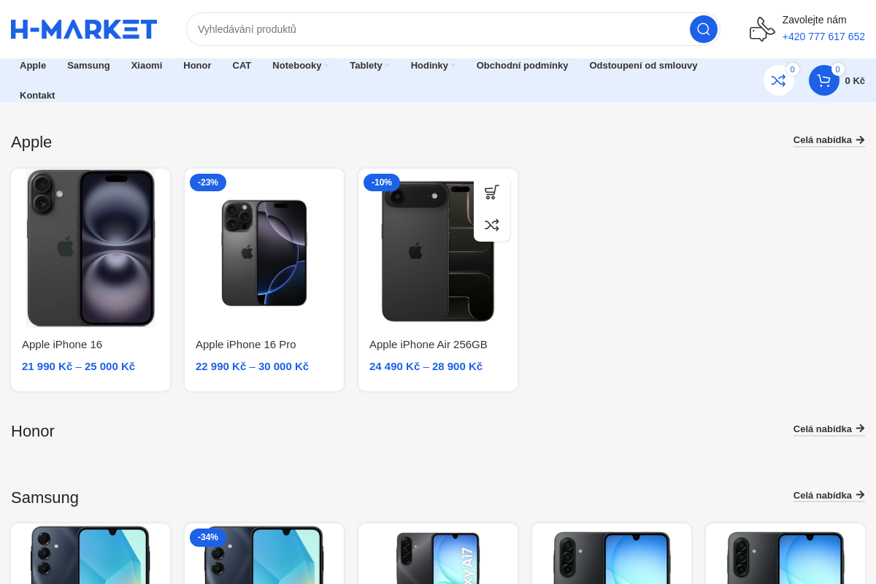Click Celá nabídka link for Honor
The width and height of the screenshot is (876, 584).
point(829,429)
